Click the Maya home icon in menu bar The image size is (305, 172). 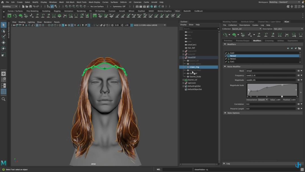click(2, 2)
